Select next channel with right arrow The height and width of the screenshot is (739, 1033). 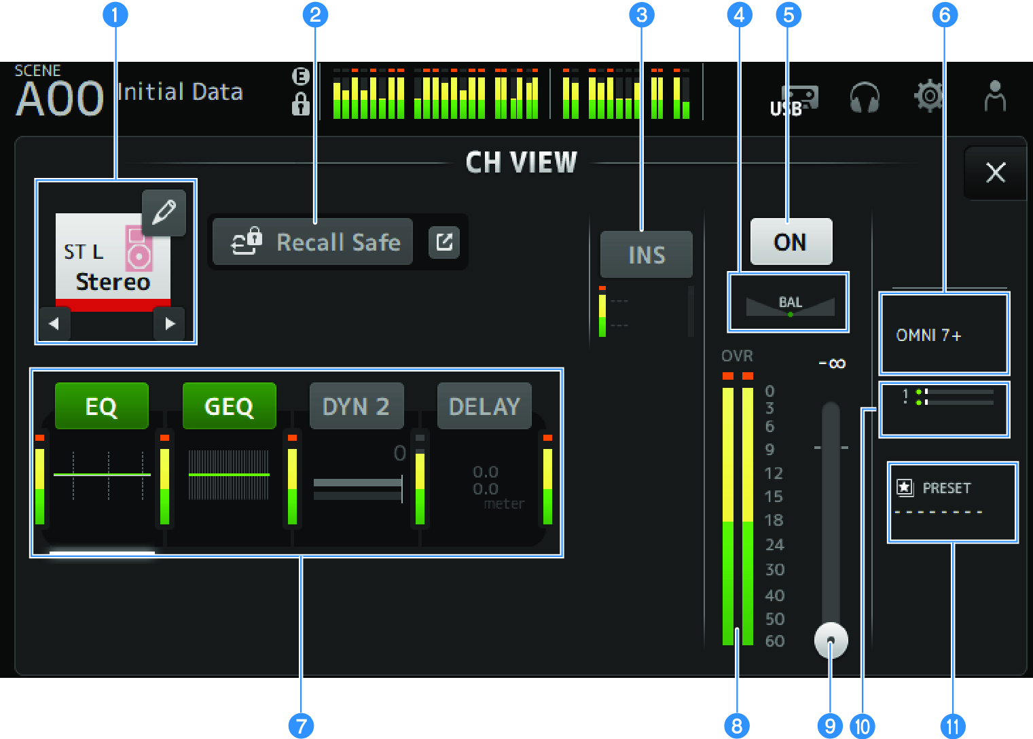tap(170, 324)
